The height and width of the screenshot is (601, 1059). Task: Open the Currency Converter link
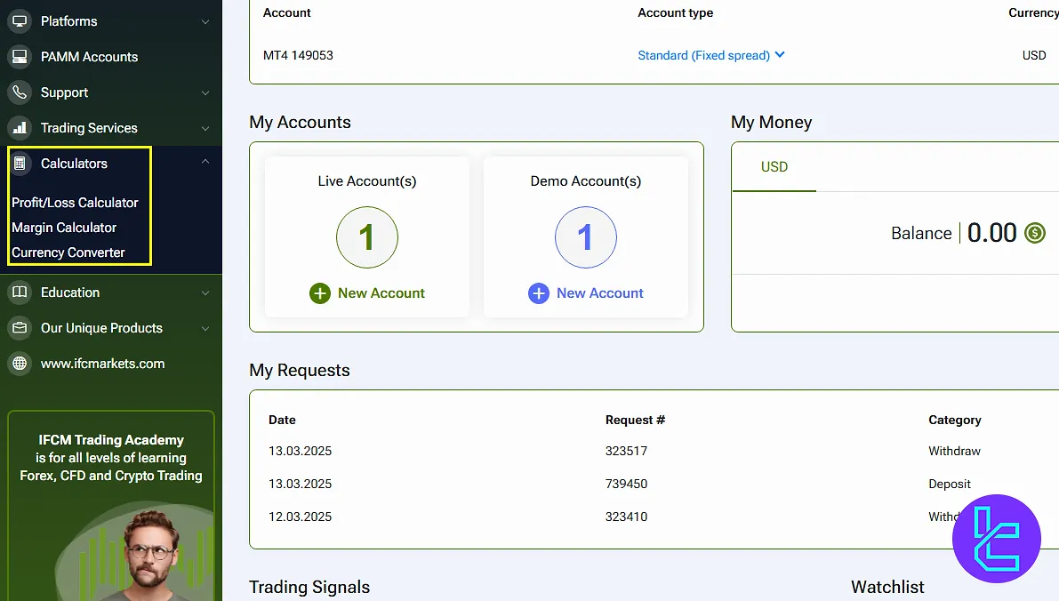click(68, 252)
